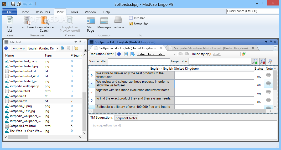This screenshot has width=281, height=150.
Task: Open note bubble for segment 6
Action: (268, 75)
